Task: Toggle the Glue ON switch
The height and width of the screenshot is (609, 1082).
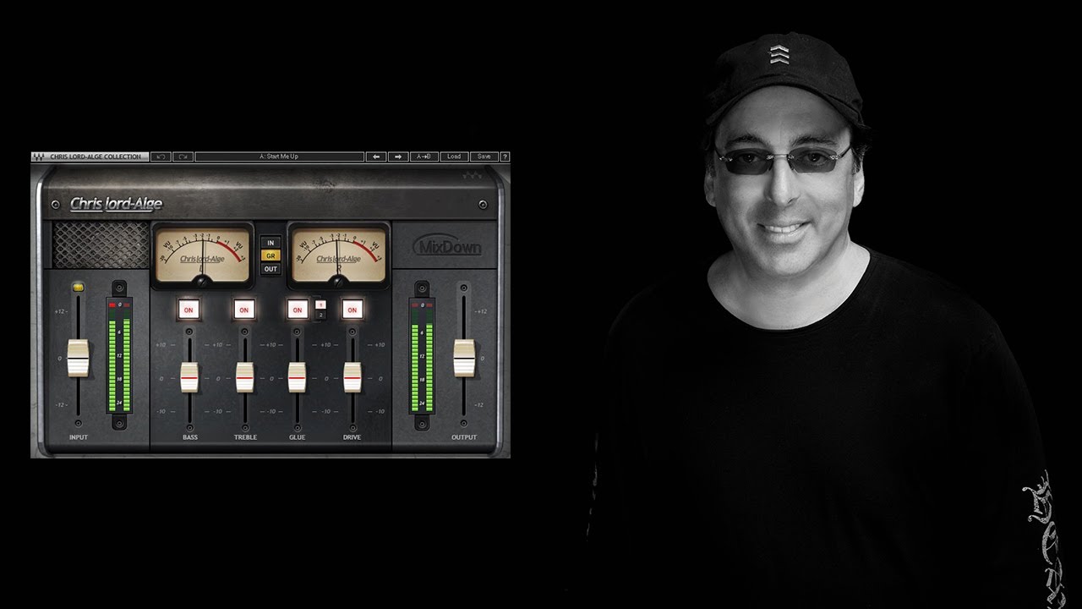Action: coord(297,310)
